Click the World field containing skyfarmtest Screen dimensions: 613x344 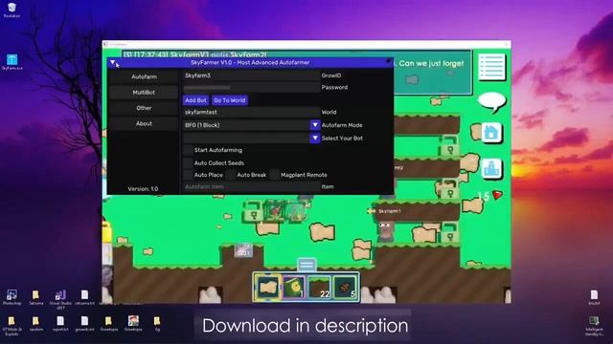pyautogui.click(x=251, y=112)
